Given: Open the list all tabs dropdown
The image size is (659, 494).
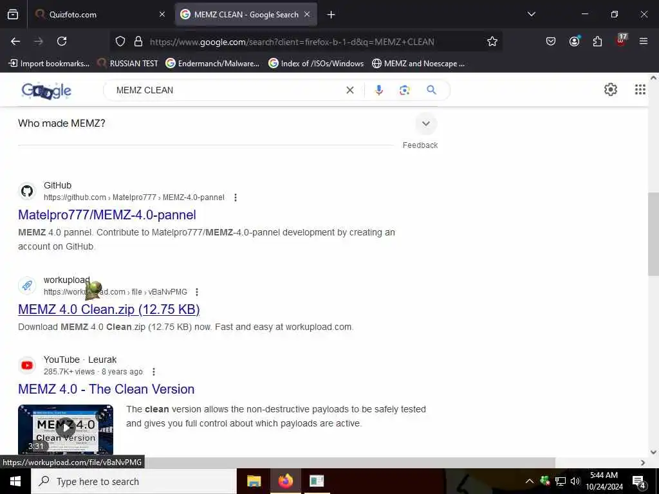Looking at the screenshot, I should pos(532,14).
